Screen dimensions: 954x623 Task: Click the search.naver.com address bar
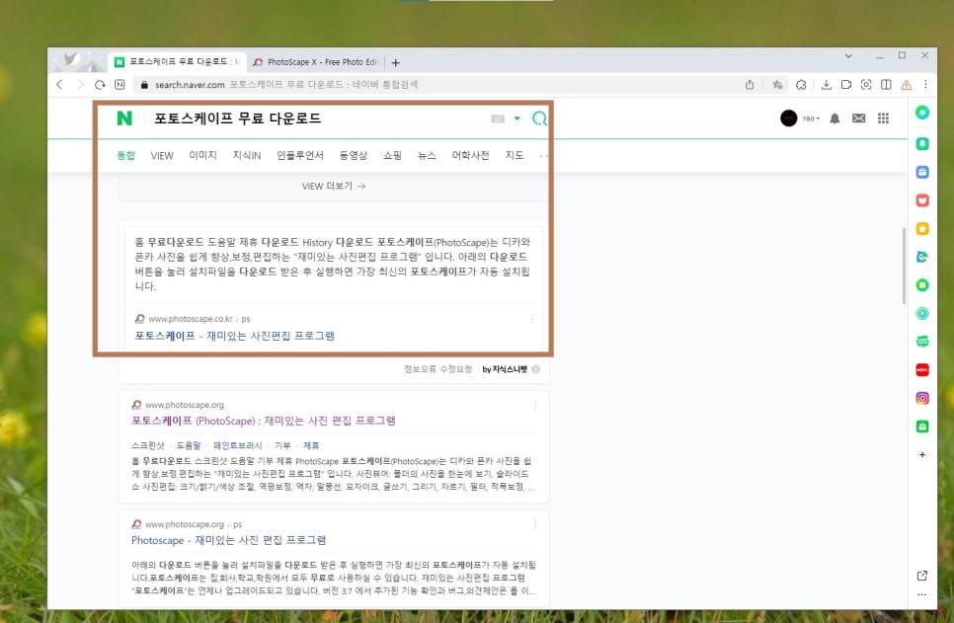point(438,85)
